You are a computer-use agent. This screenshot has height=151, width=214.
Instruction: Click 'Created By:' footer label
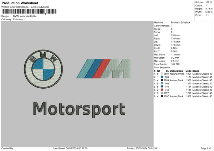(7, 148)
